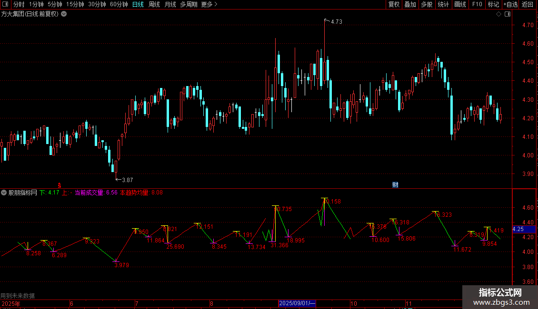Click the 返回 back button
The image size is (538, 309).
[x=528, y=4]
